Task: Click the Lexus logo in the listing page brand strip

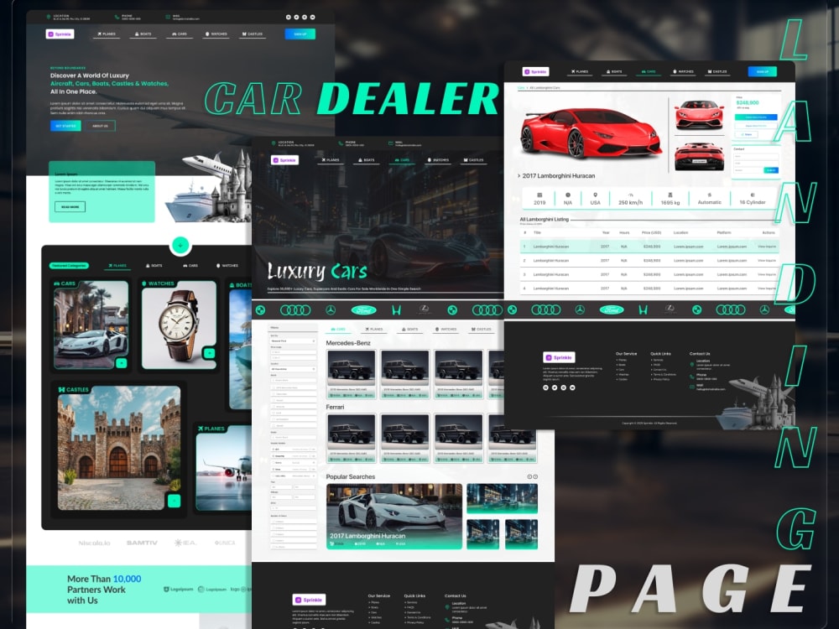Action: pyautogui.click(x=424, y=309)
